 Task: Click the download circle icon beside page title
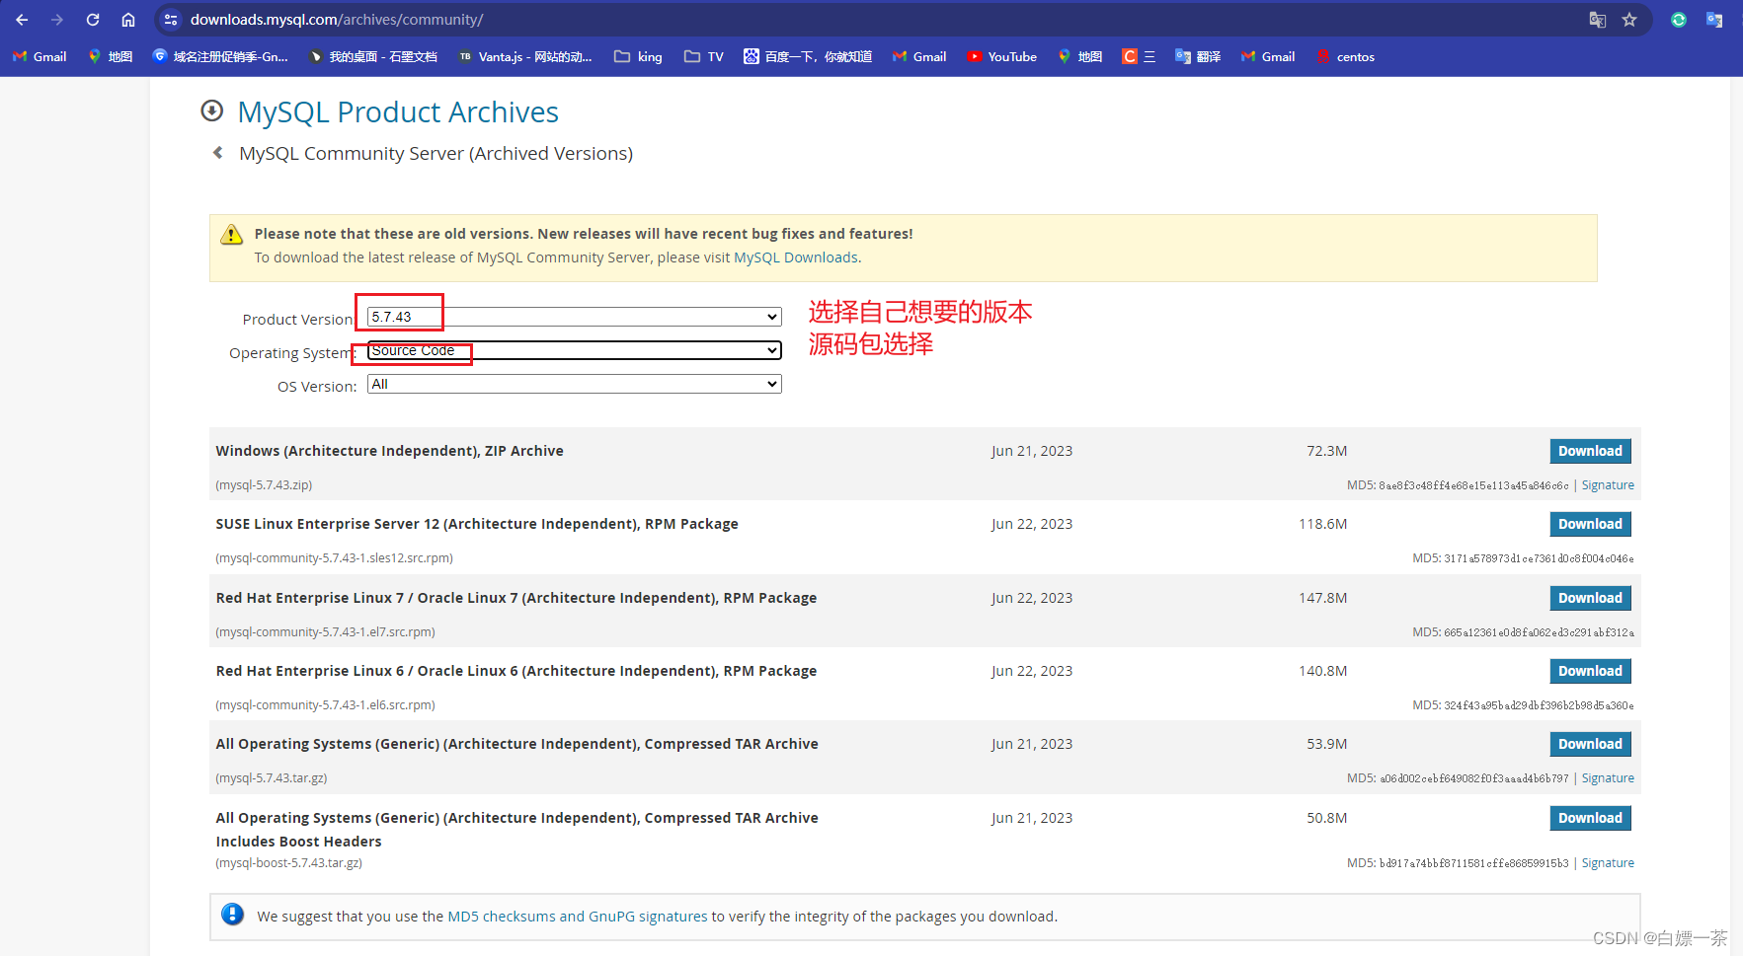211,110
